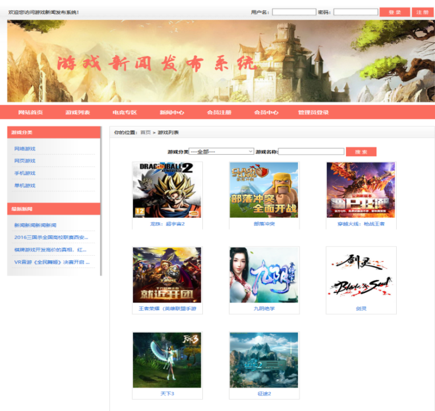The height and width of the screenshot is (411, 435).
Task: Click the 游戏新闻发布系统 banner image
Action: click(x=221, y=61)
